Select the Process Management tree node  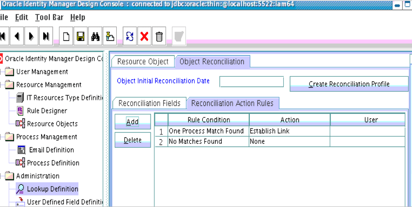pos(47,137)
